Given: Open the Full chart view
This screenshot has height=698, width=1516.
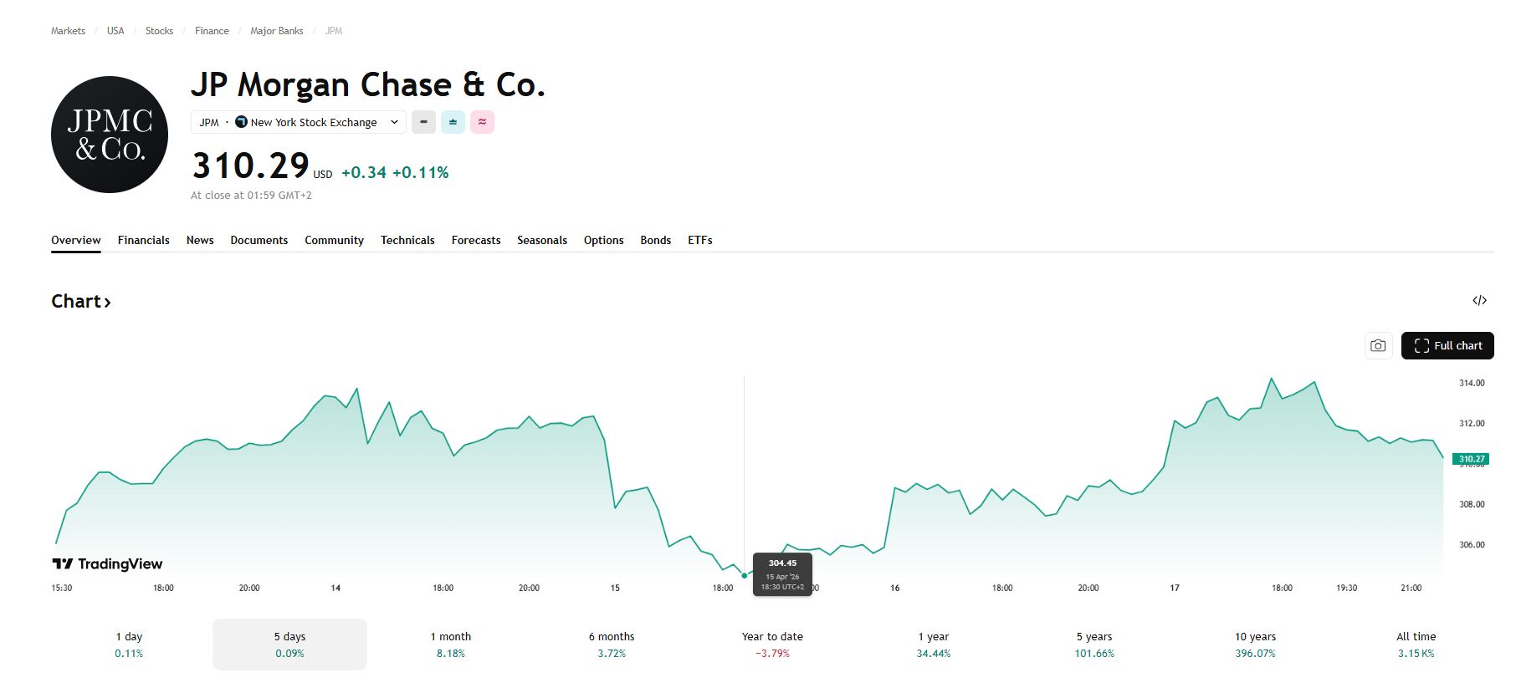Looking at the screenshot, I should click(x=1447, y=345).
